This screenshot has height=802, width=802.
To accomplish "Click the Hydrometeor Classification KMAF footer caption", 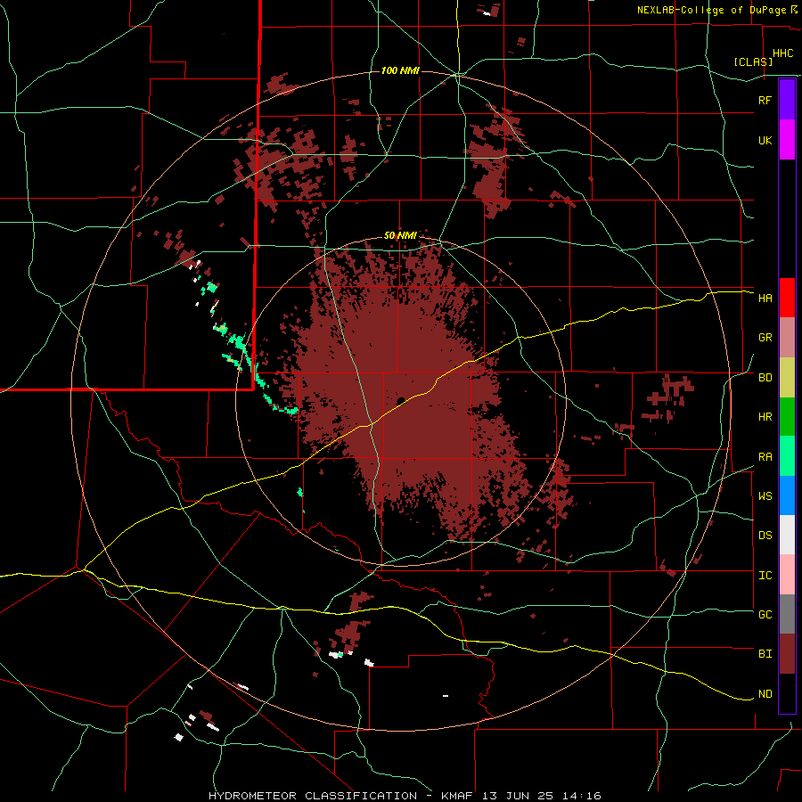I will coord(405,796).
